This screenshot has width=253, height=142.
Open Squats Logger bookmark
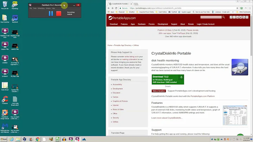tap(184, 12)
